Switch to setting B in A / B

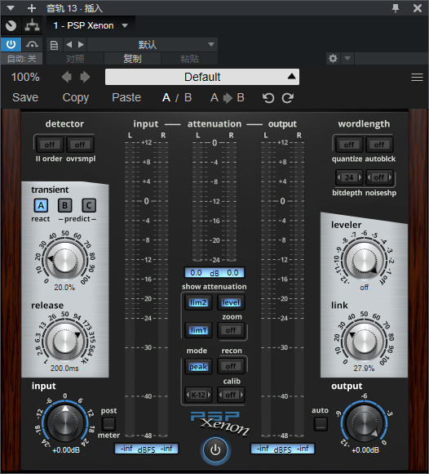tap(188, 97)
